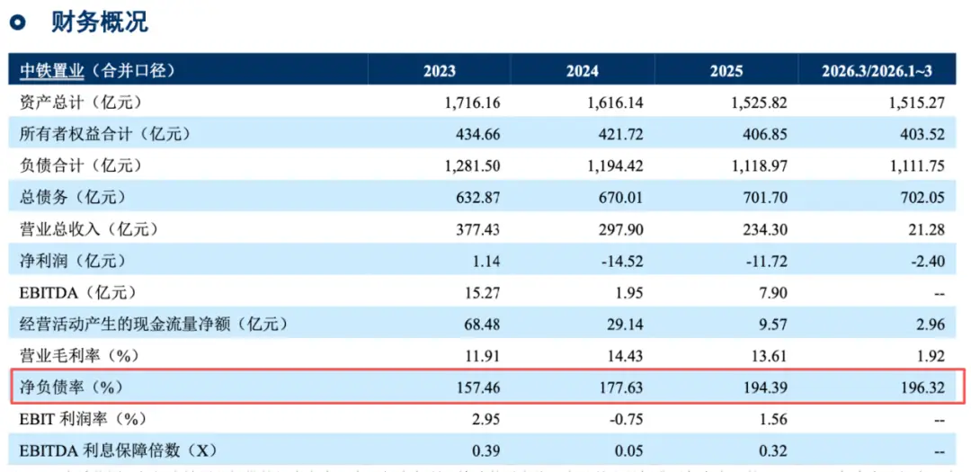971x472 pixels.
Task: Click the EBITDA 利息保障倍数（X） row label
Action: pyautogui.click(x=119, y=451)
